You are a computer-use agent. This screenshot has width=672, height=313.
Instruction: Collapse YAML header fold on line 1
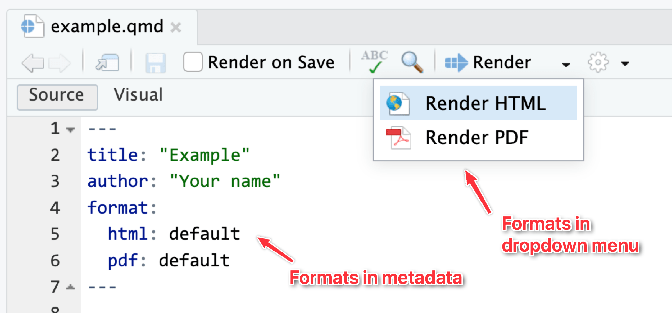[71, 129]
